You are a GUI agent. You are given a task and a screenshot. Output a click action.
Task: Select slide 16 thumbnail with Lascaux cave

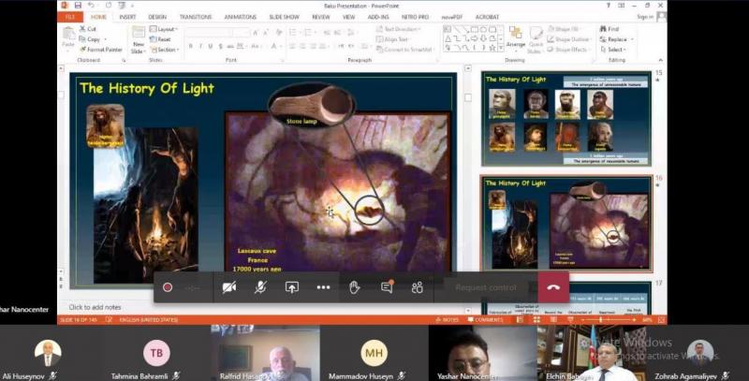pyautogui.click(x=566, y=223)
